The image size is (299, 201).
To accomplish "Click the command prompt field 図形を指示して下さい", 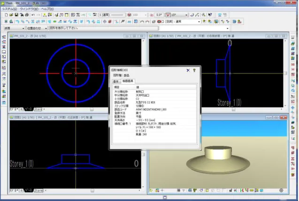I will pyautogui.click(x=104, y=28).
